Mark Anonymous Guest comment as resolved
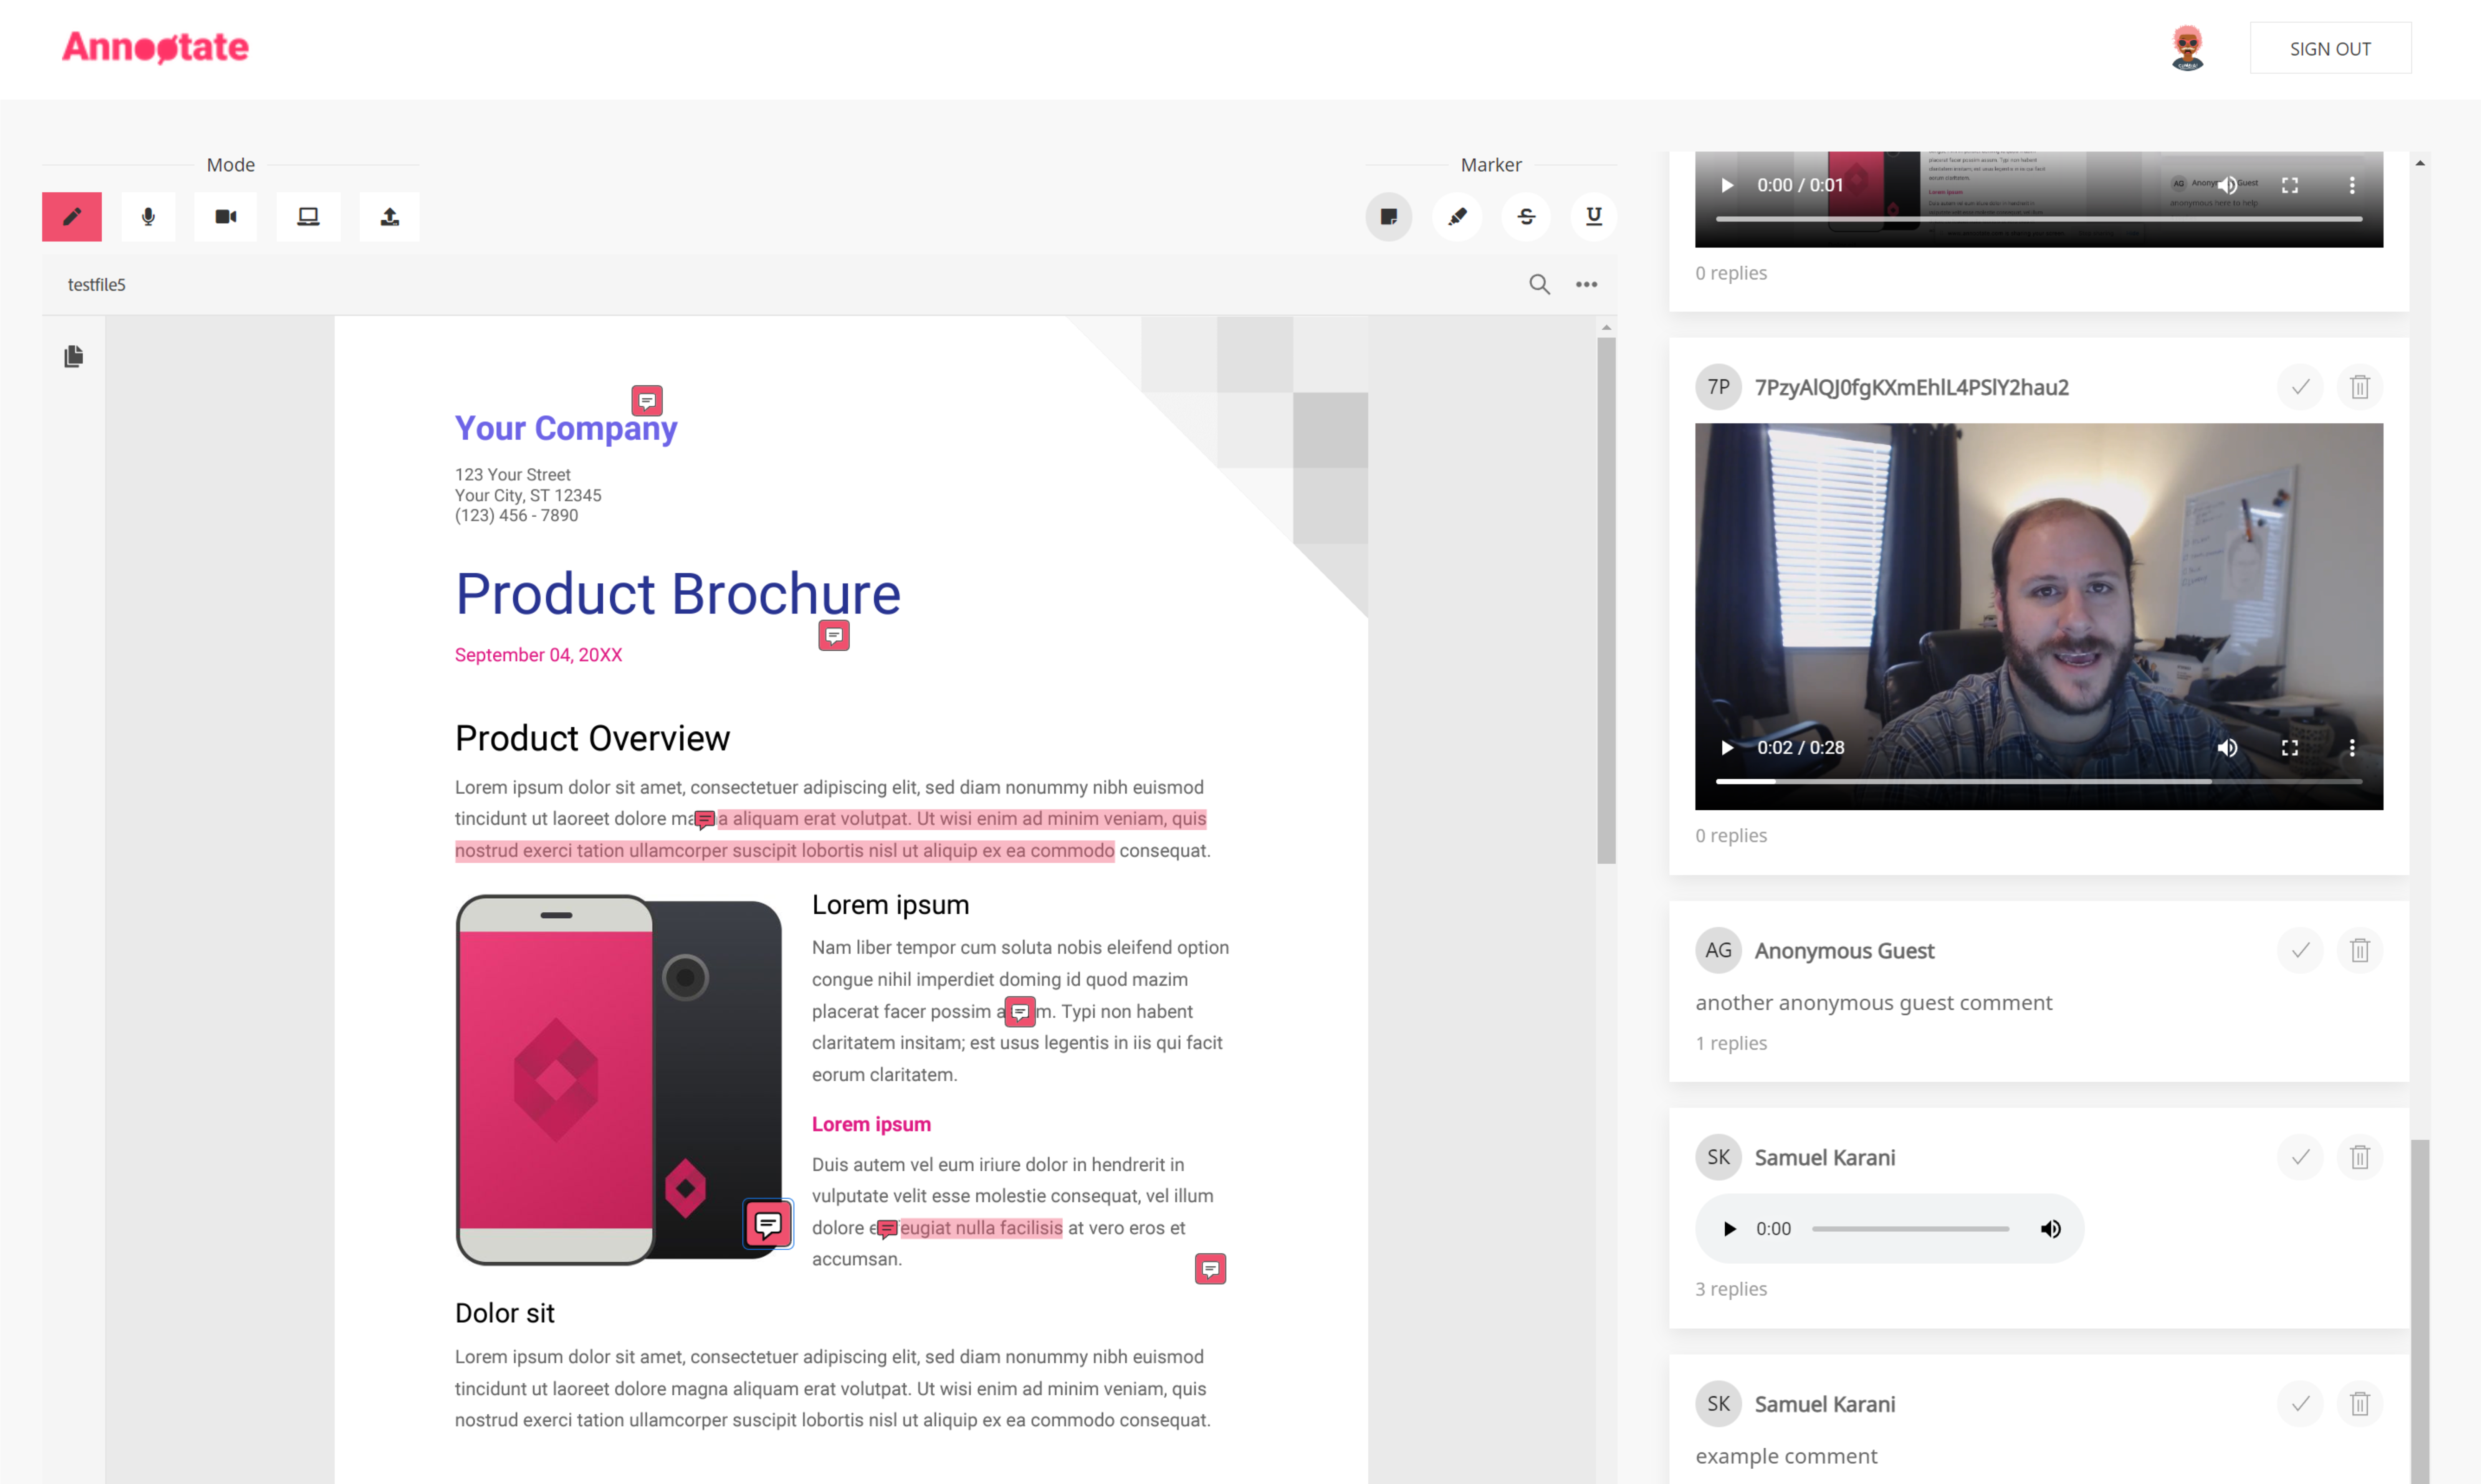This screenshot has width=2481, height=1484. (x=2300, y=950)
